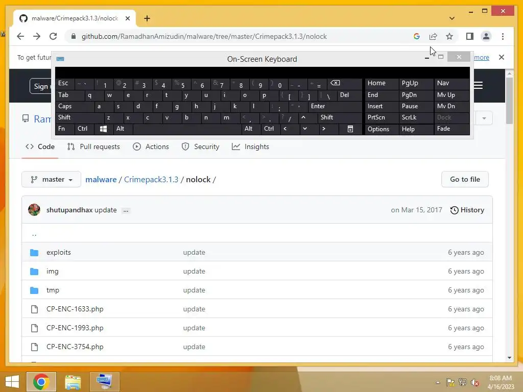Viewport: 523px width, 392px height.
Task: Select malware/Crimepack3.1.3/nolock browser tab
Action: coord(75,18)
